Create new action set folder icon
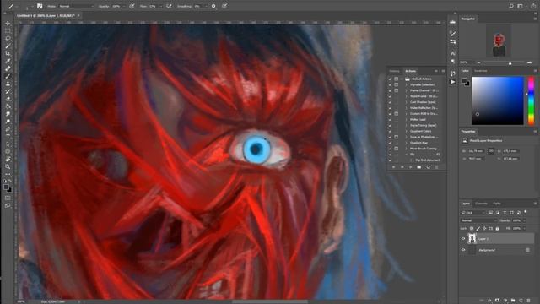The height and width of the screenshot is (304, 540). pyautogui.click(x=419, y=167)
